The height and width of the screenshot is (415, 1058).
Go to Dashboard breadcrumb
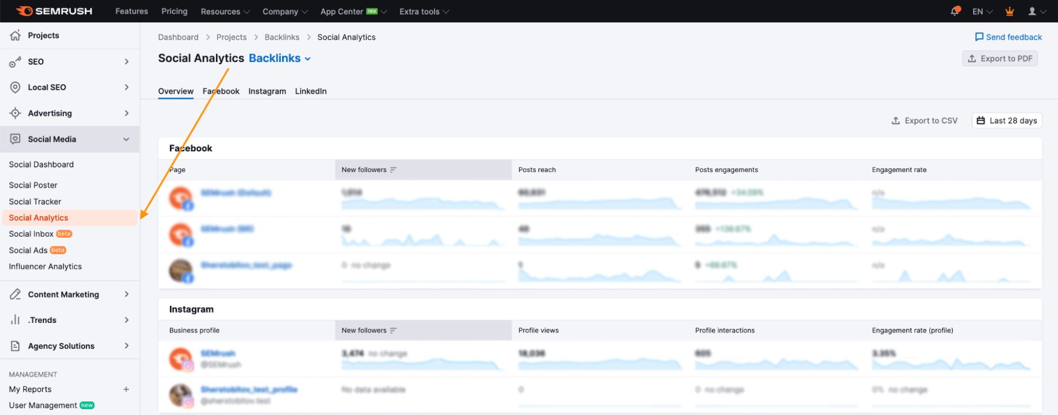point(178,37)
